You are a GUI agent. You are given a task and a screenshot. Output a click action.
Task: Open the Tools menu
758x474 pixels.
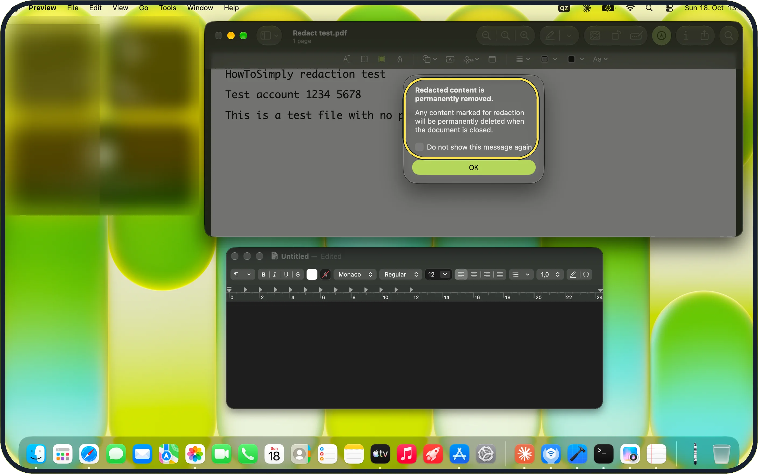(x=167, y=8)
